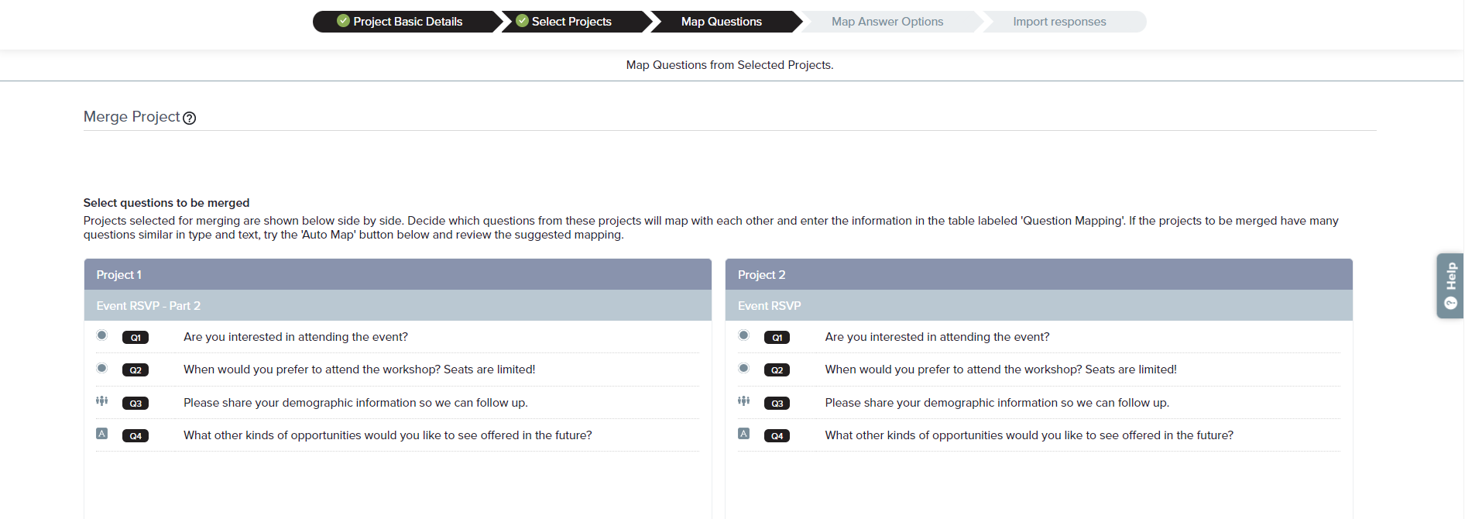The image size is (1465, 519).
Task: Select Q1 badge in Project 1
Action: click(136, 338)
